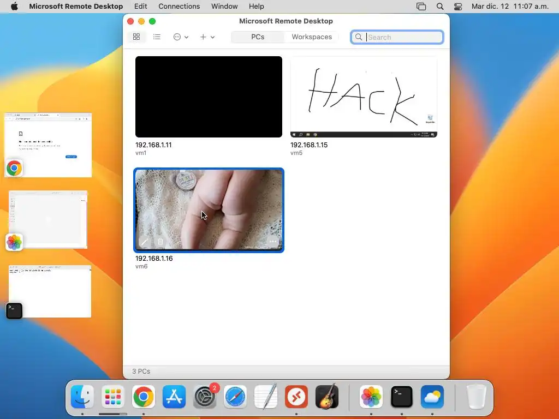Open Weather from the Dock

[x=432, y=397]
